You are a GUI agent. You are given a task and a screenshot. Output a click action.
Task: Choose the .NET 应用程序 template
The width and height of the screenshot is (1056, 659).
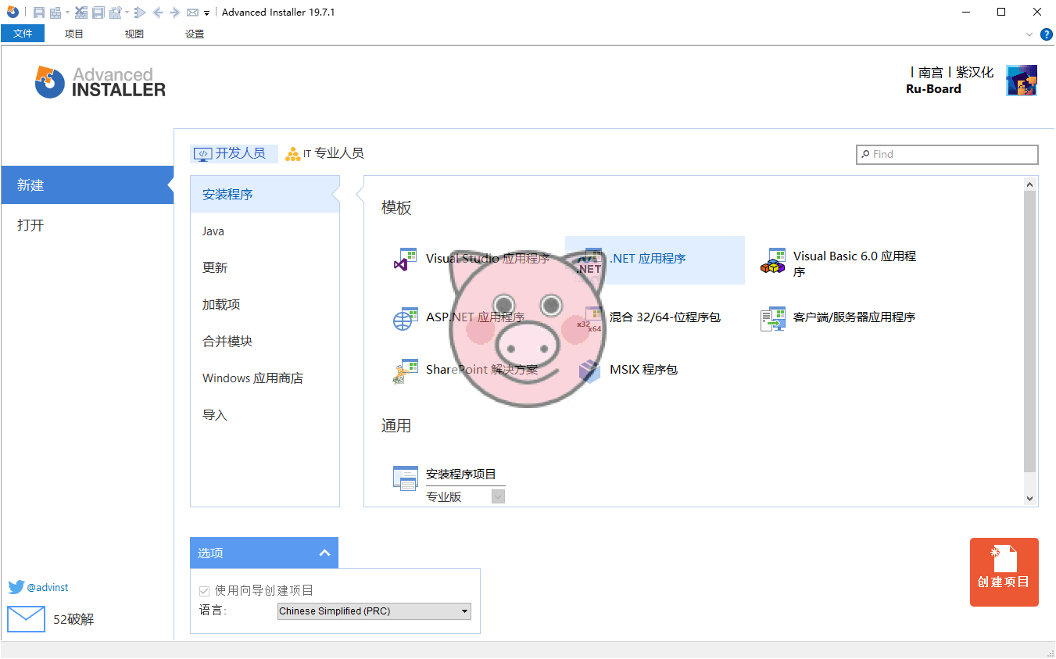click(x=655, y=260)
